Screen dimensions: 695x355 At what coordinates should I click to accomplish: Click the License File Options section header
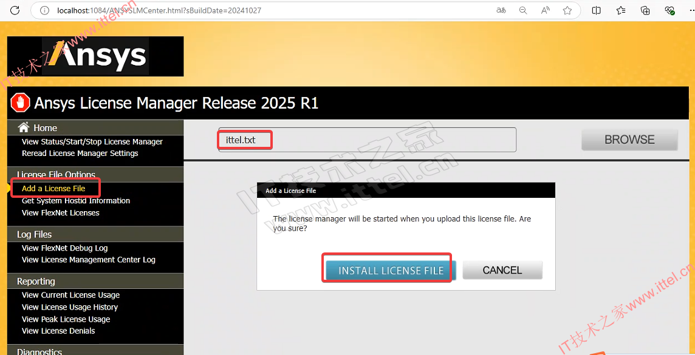click(95, 174)
